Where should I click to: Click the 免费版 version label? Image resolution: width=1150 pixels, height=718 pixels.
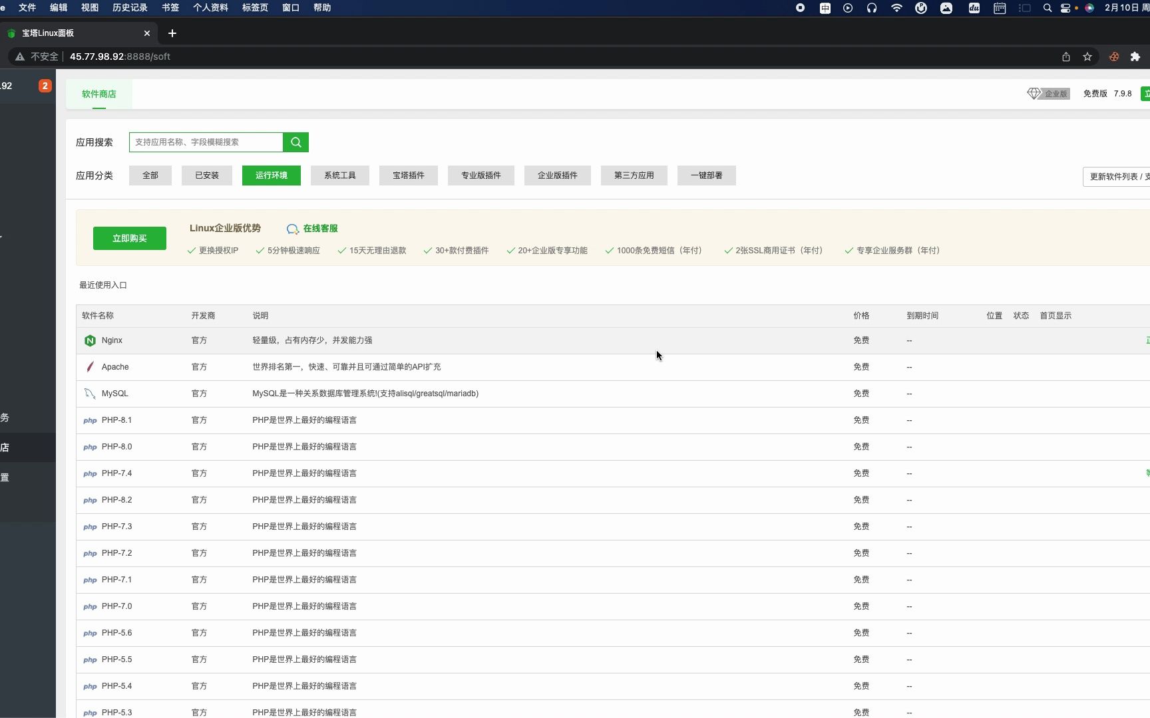pyautogui.click(x=1095, y=94)
